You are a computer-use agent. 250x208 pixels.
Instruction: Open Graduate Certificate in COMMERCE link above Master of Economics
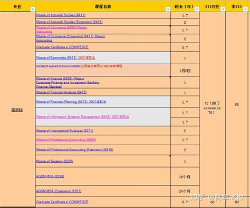(62, 47)
